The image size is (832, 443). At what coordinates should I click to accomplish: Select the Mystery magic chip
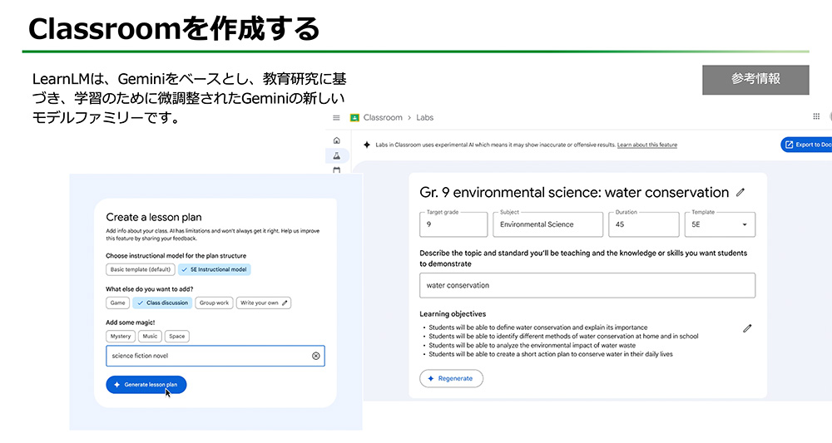121,337
